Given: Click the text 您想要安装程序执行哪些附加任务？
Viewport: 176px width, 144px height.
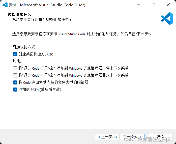Looking at the screenshot, I should pos(42,19).
